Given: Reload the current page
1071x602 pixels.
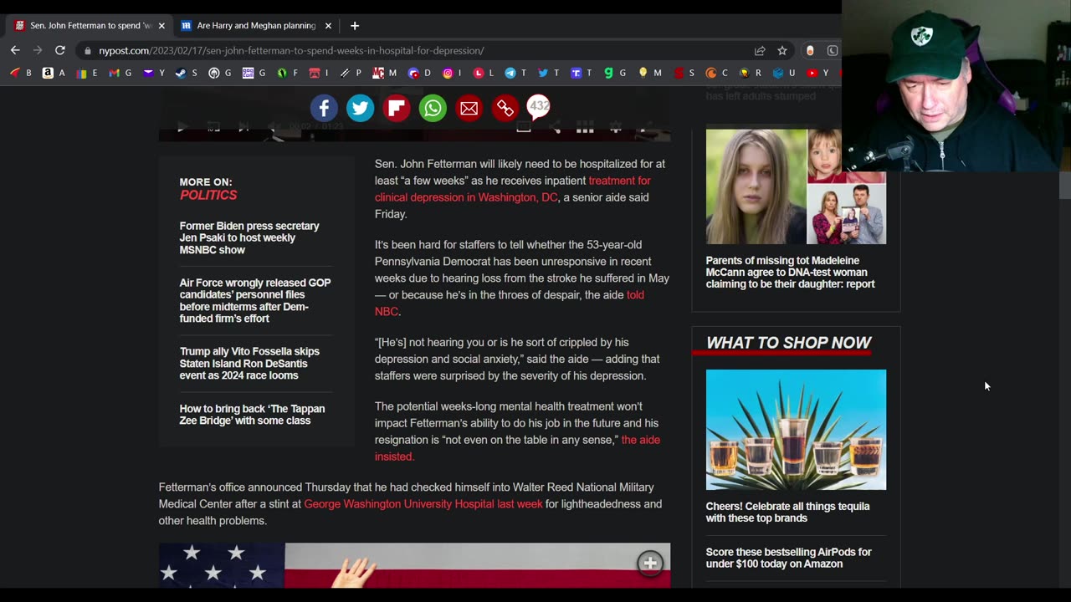Looking at the screenshot, I should [x=60, y=50].
